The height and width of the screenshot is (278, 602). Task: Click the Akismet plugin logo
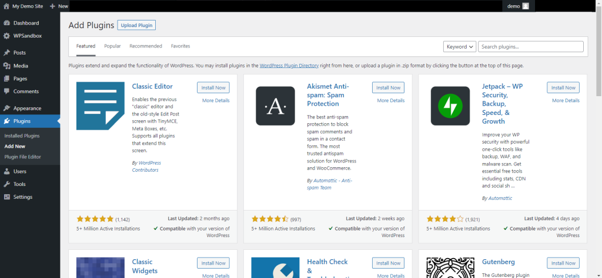click(275, 106)
